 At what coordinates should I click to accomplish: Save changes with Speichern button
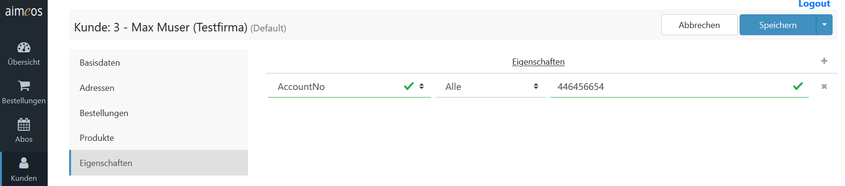[778, 25]
